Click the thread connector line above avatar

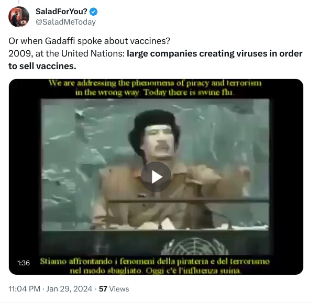click(x=19, y=2)
